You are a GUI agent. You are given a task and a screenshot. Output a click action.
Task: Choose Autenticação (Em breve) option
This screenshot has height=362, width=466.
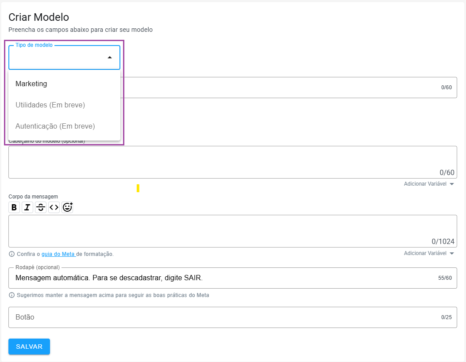(65, 126)
